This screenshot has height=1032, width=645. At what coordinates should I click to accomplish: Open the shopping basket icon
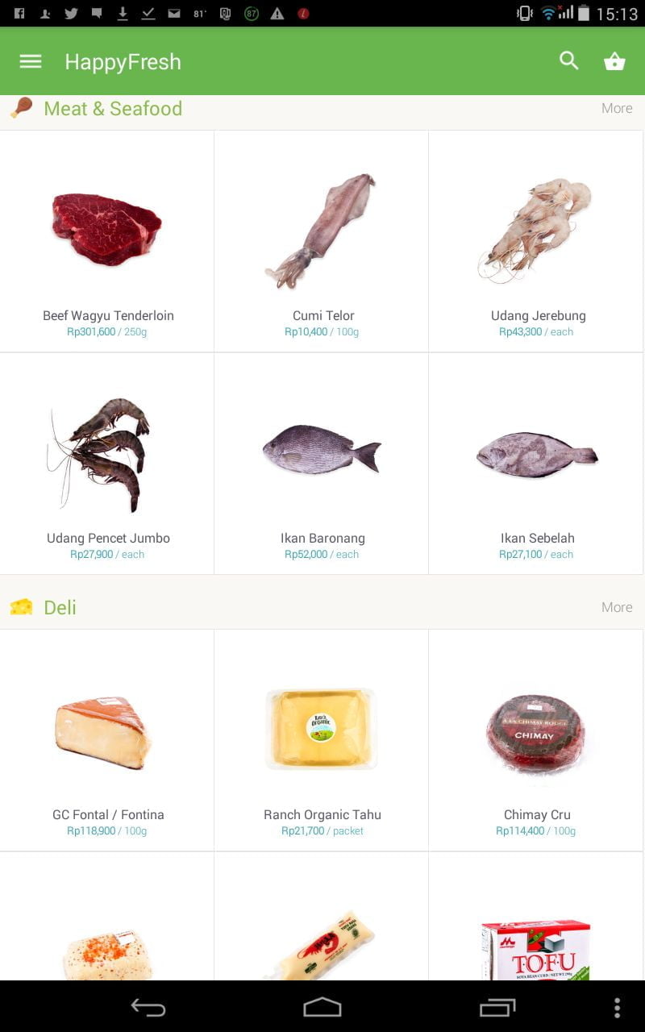614,61
